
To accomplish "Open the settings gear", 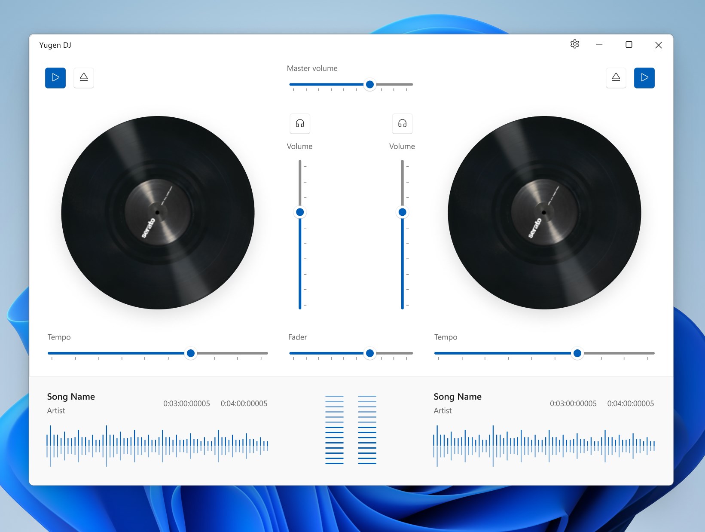I will tap(575, 44).
